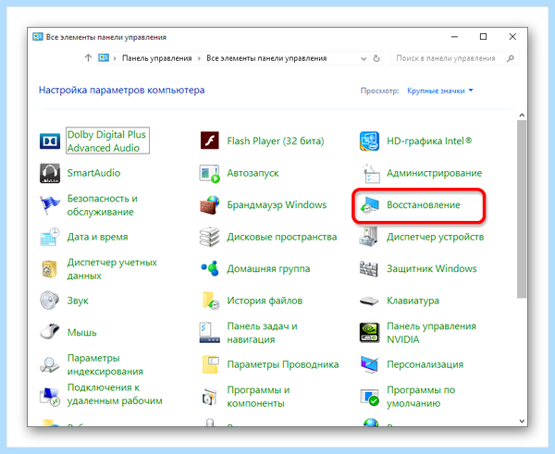Click the Все элементы панели управления breadcrumb
This screenshot has width=555, height=454.
point(266,58)
